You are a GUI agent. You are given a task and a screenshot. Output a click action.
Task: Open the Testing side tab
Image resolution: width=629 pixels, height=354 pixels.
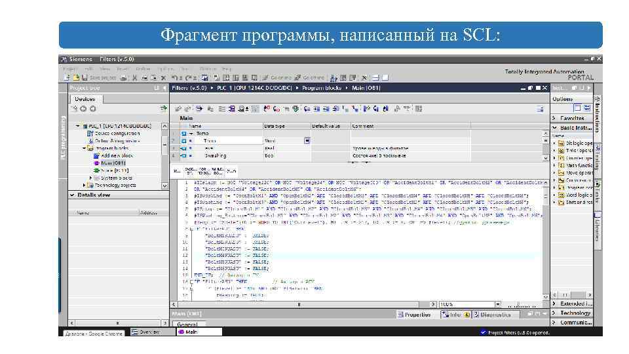click(x=598, y=160)
